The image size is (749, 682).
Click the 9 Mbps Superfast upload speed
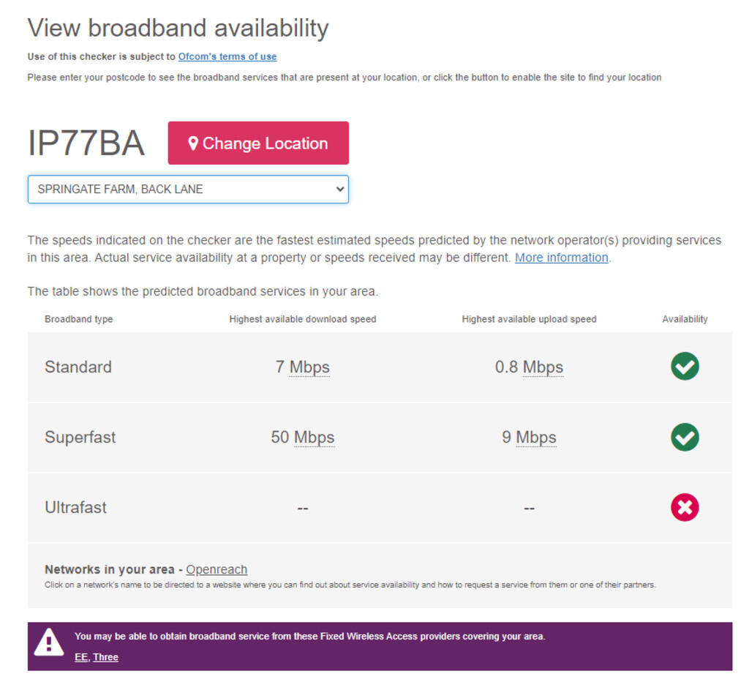529,437
